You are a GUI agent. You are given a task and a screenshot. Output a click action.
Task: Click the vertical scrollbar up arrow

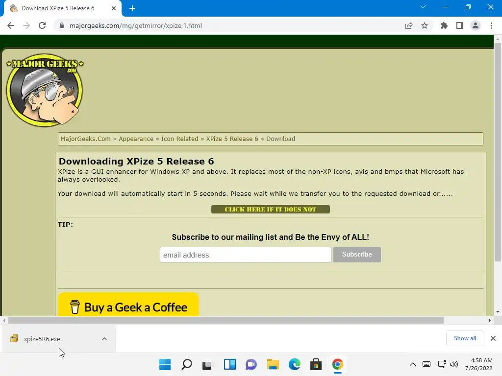pos(498,39)
